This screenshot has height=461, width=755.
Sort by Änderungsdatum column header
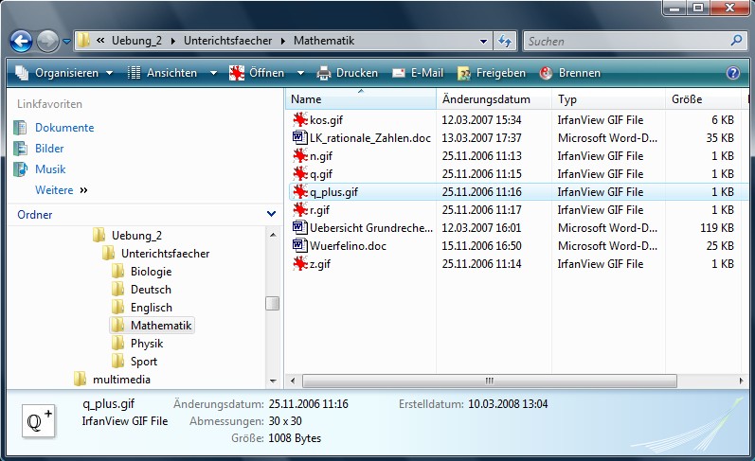(x=494, y=99)
